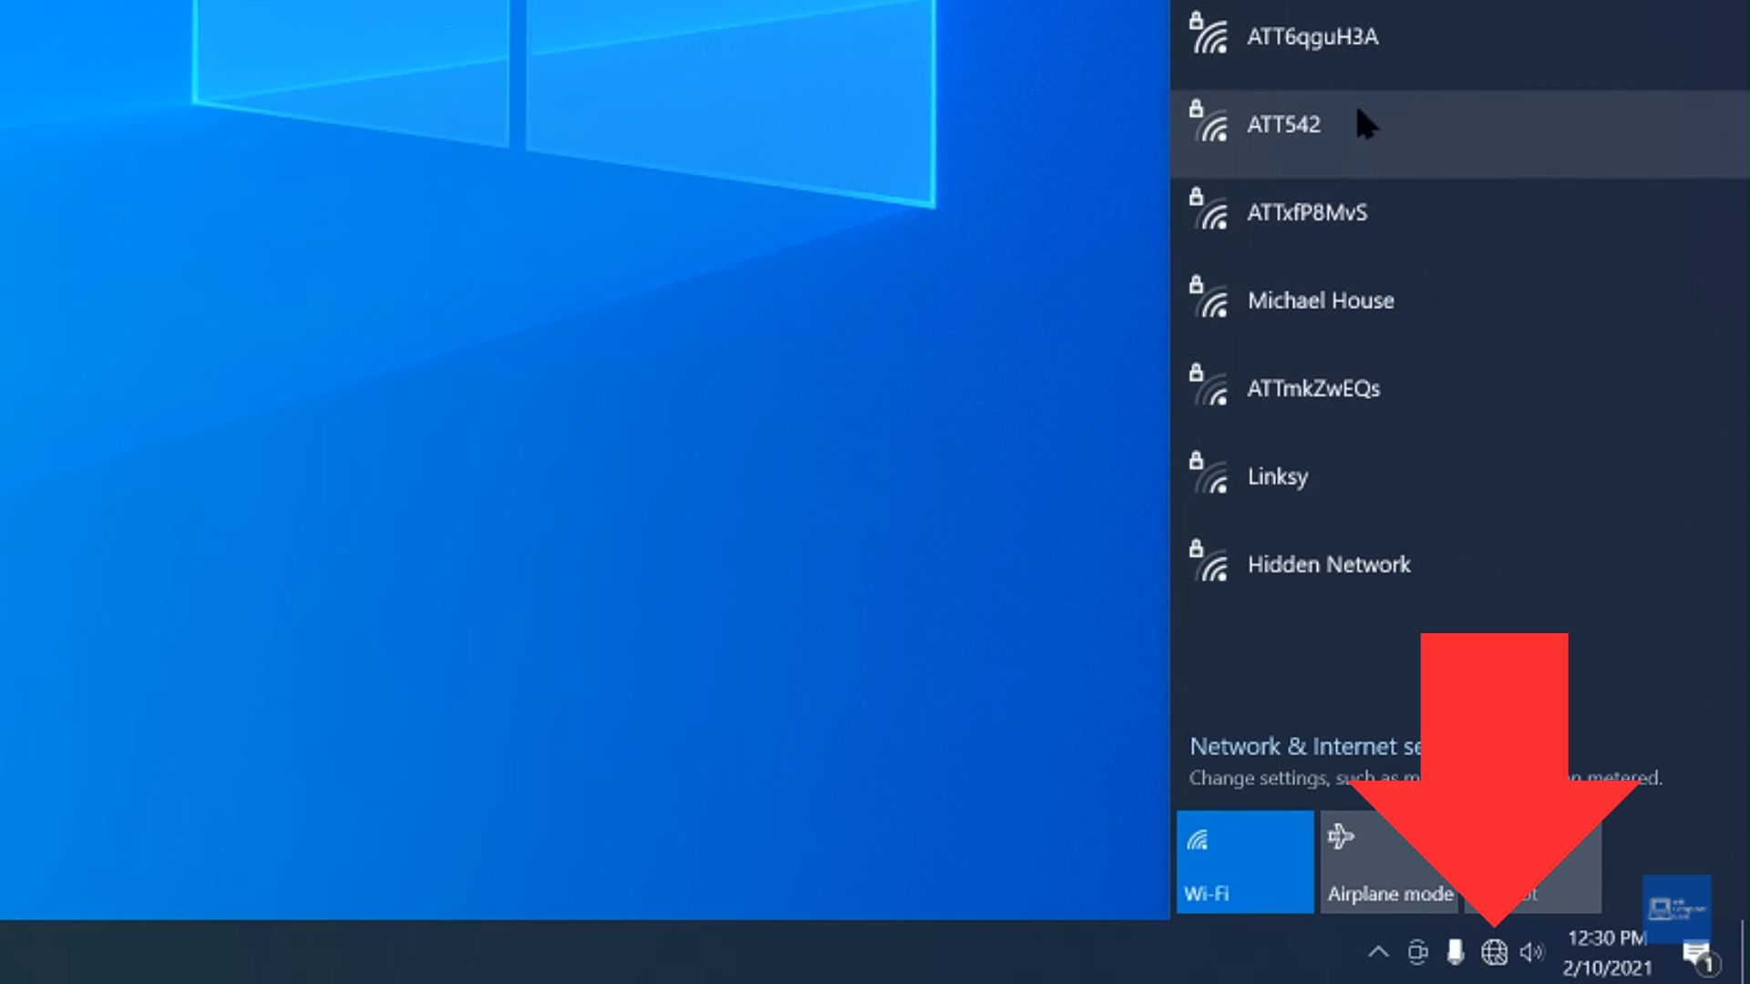Select the ATTmkZwEQs Wi-Fi network
This screenshot has width=1750, height=984.
[1460, 397]
